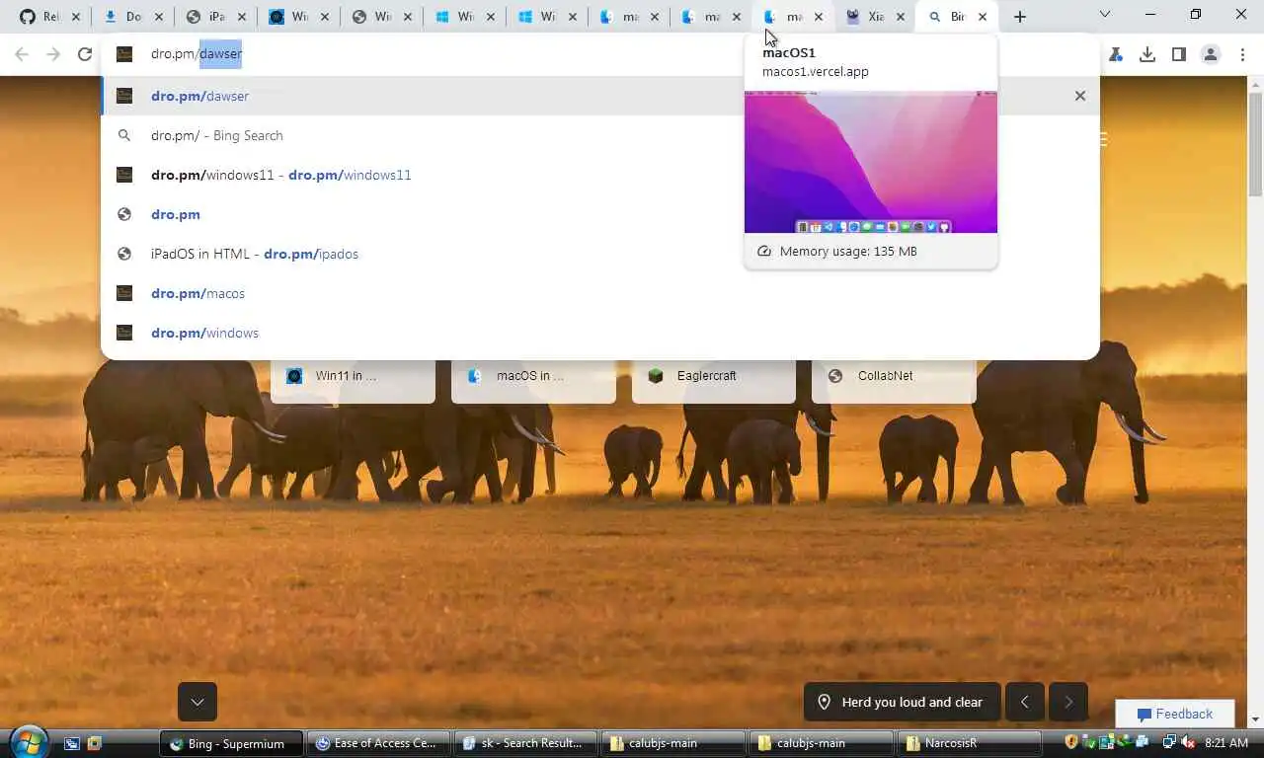
Task: Click the muted volume tray icon
Action: coord(1187,742)
